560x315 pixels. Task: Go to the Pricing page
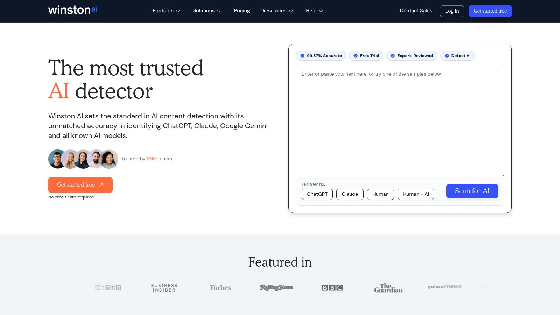pos(242,11)
